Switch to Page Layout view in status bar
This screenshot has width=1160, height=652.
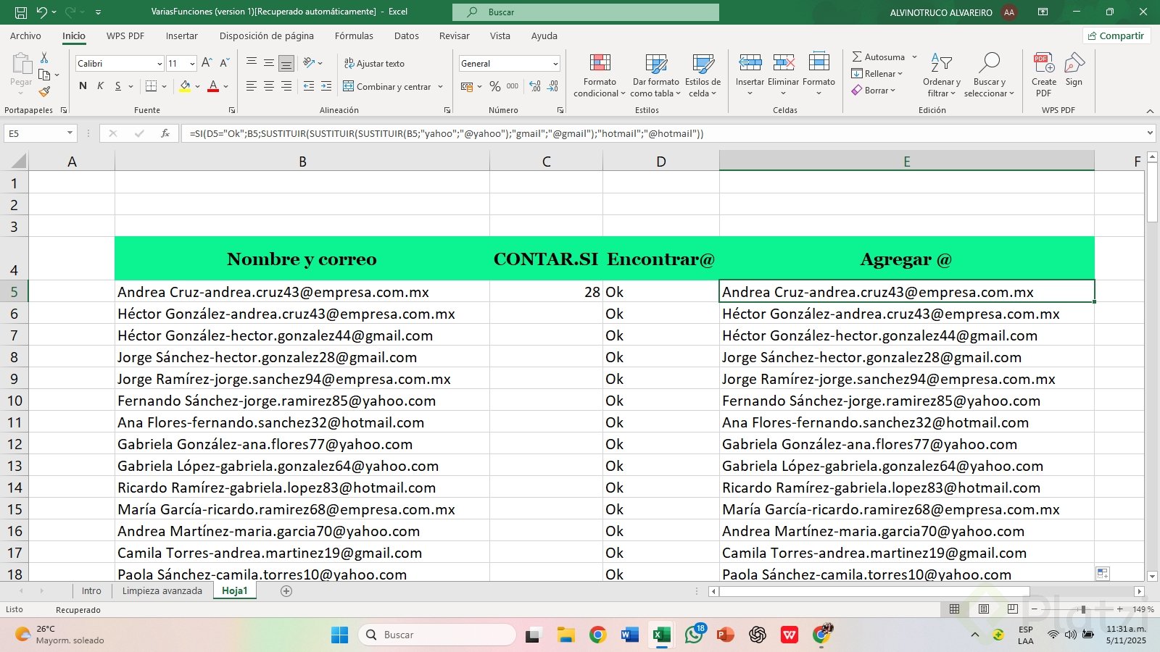[x=984, y=609]
